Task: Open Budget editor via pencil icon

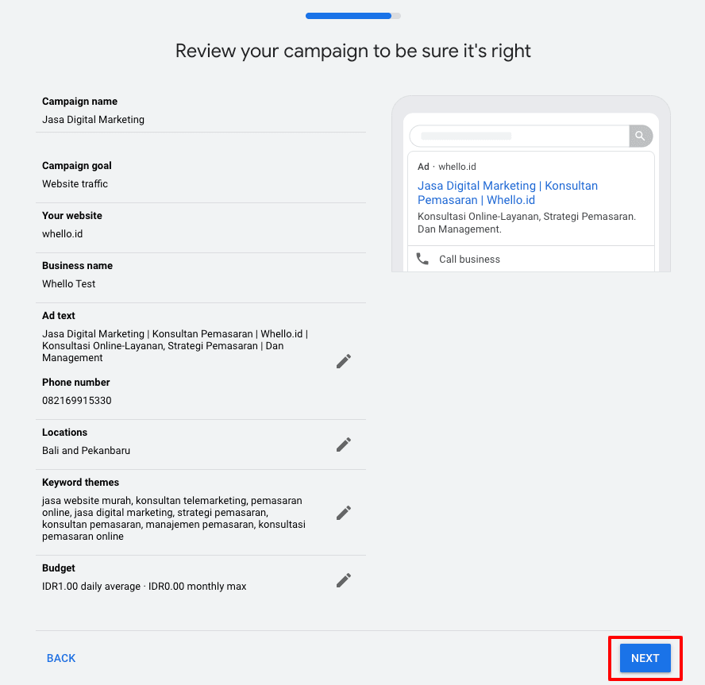Action: tap(344, 580)
